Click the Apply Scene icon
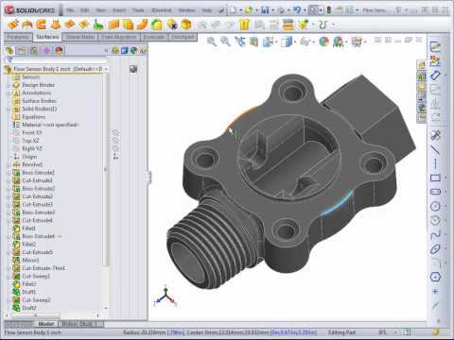 [x=338, y=42]
